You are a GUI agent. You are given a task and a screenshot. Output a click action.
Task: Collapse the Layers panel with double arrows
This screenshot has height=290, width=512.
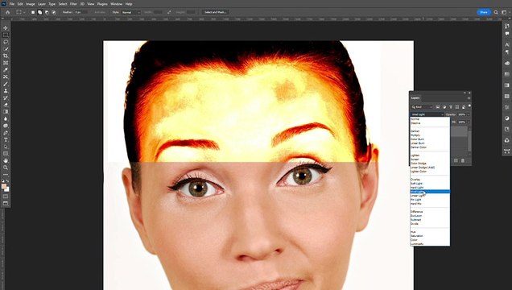pos(465,93)
